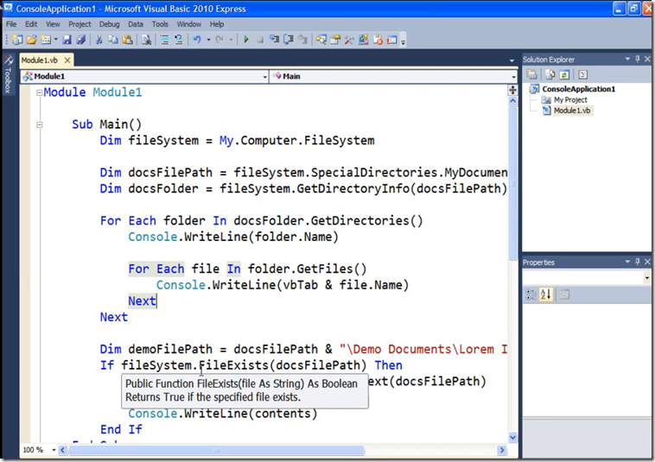Undo the last action
Image resolution: width=655 pixels, height=462 pixels.
(197, 40)
